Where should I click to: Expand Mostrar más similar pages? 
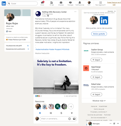(99, 101)
